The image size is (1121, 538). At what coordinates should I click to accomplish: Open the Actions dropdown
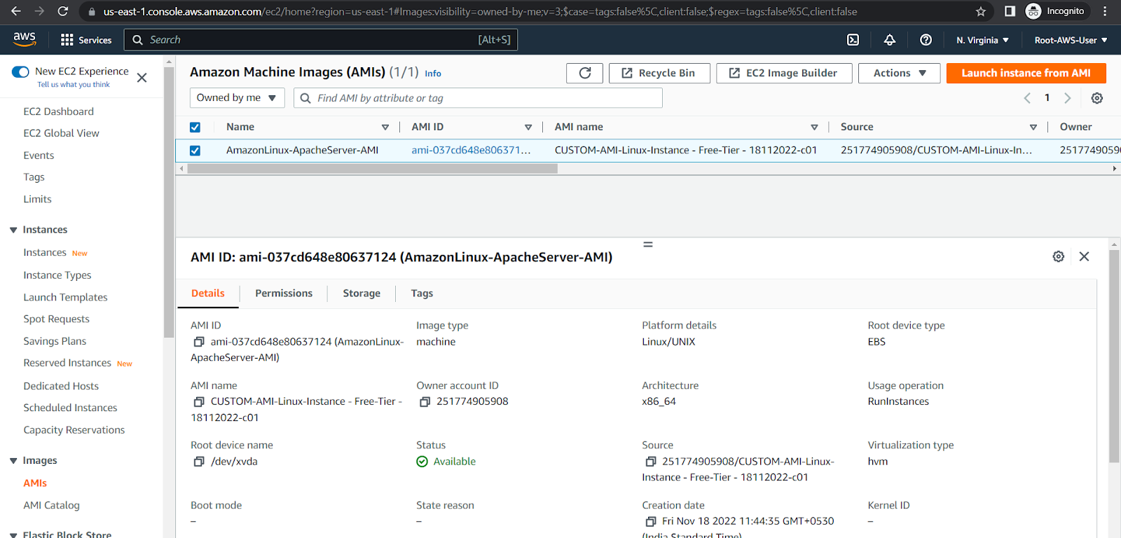899,73
